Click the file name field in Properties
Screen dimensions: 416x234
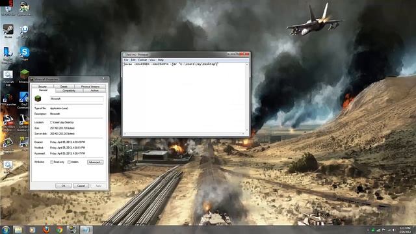[x=77, y=99]
